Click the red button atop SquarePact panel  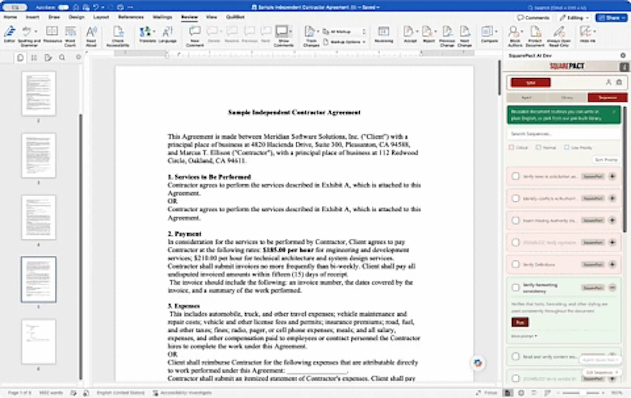point(530,82)
